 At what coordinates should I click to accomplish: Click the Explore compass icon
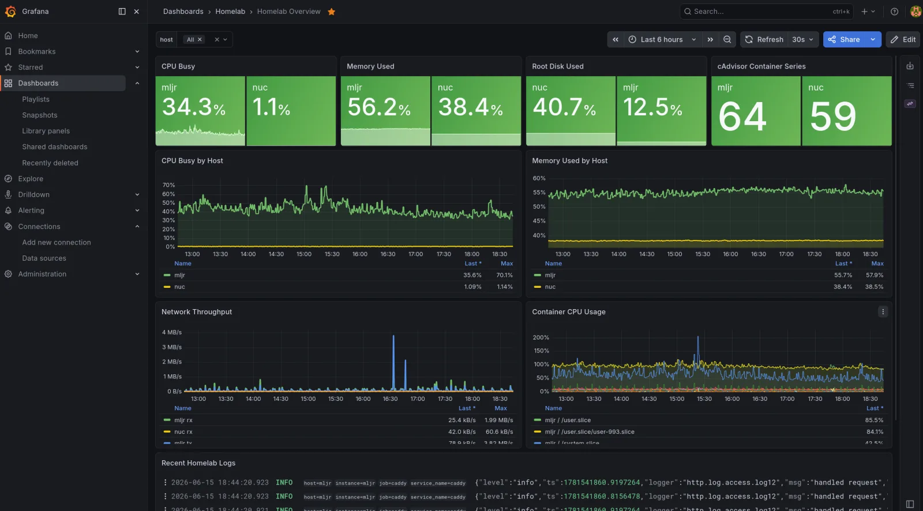pyautogui.click(x=8, y=179)
